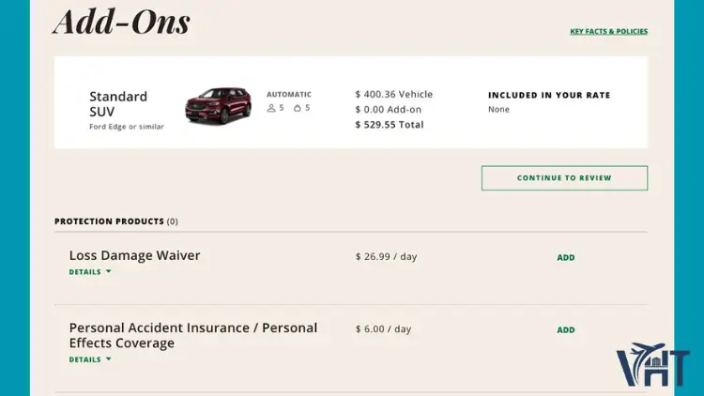Expand Details under Personal Accident Insurance

point(90,359)
